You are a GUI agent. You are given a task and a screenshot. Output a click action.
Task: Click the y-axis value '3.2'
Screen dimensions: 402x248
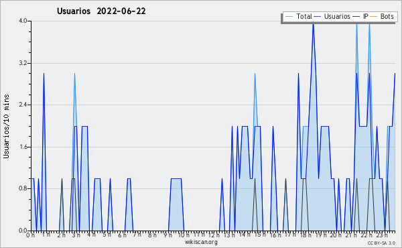coord(23,63)
